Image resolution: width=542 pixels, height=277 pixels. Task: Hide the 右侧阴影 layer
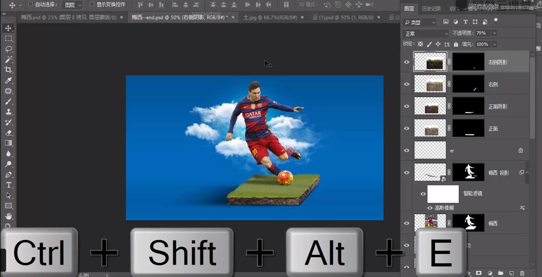[406, 62]
